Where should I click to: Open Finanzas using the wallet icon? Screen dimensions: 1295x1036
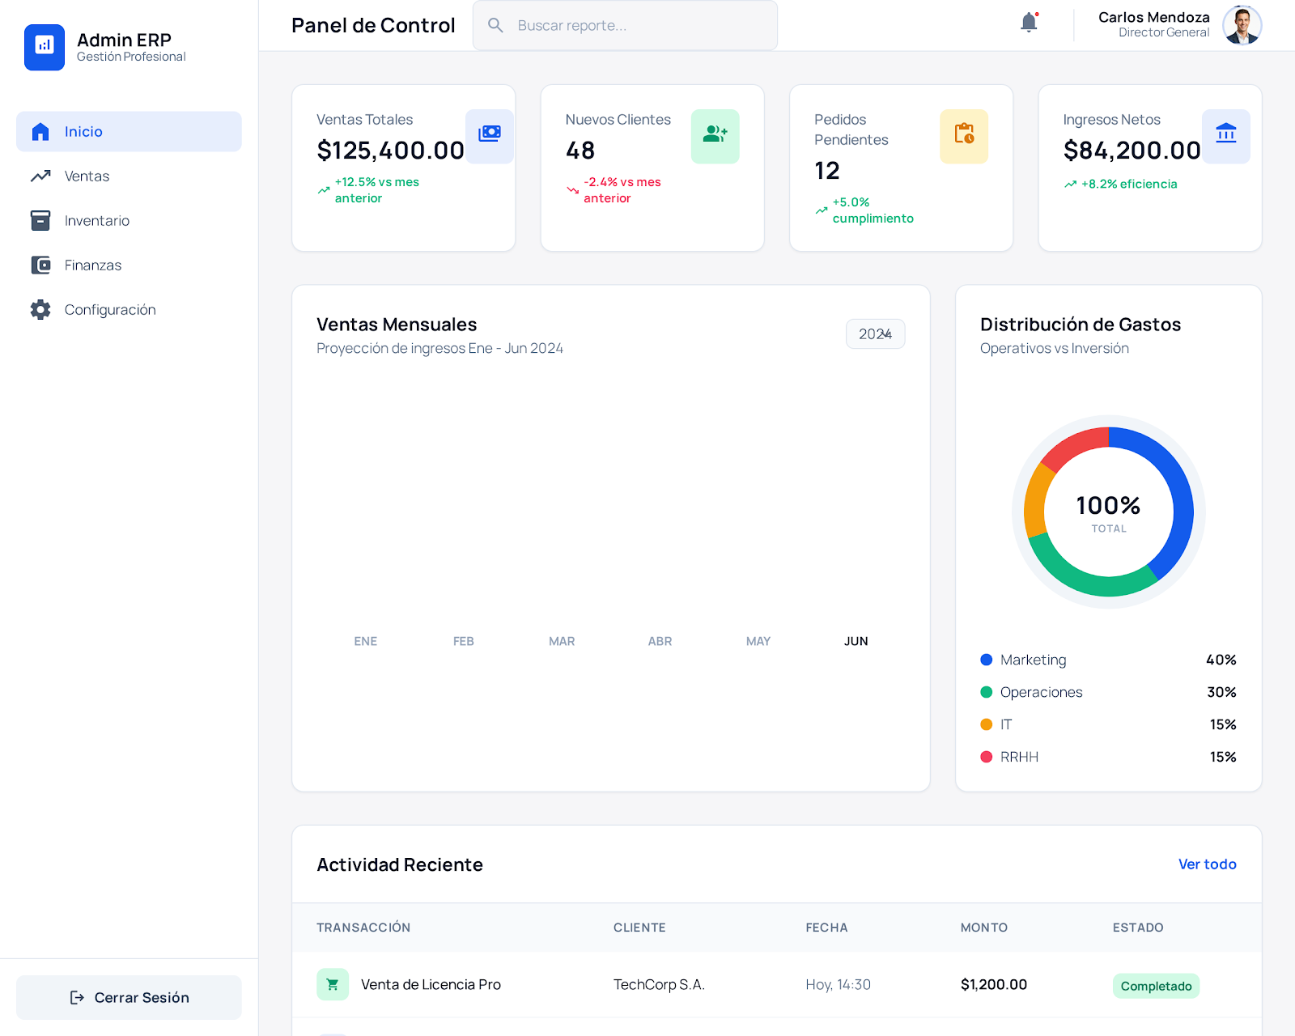tap(40, 265)
